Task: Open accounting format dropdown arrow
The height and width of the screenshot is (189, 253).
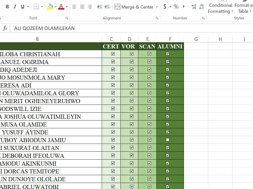Action: pyautogui.click(x=170, y=7)
